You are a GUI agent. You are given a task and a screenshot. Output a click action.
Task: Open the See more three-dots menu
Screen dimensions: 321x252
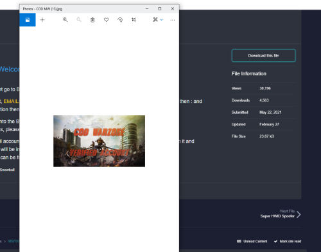click(x=173, y=20)
